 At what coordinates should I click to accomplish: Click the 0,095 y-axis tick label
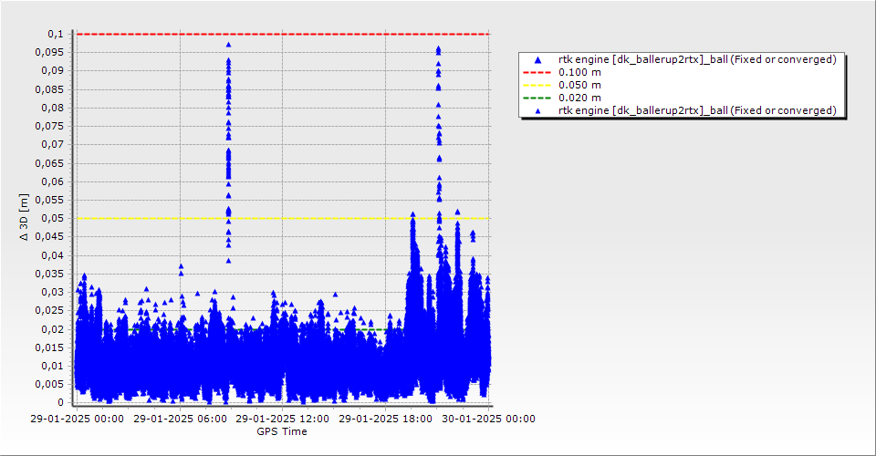coord(49,53)
